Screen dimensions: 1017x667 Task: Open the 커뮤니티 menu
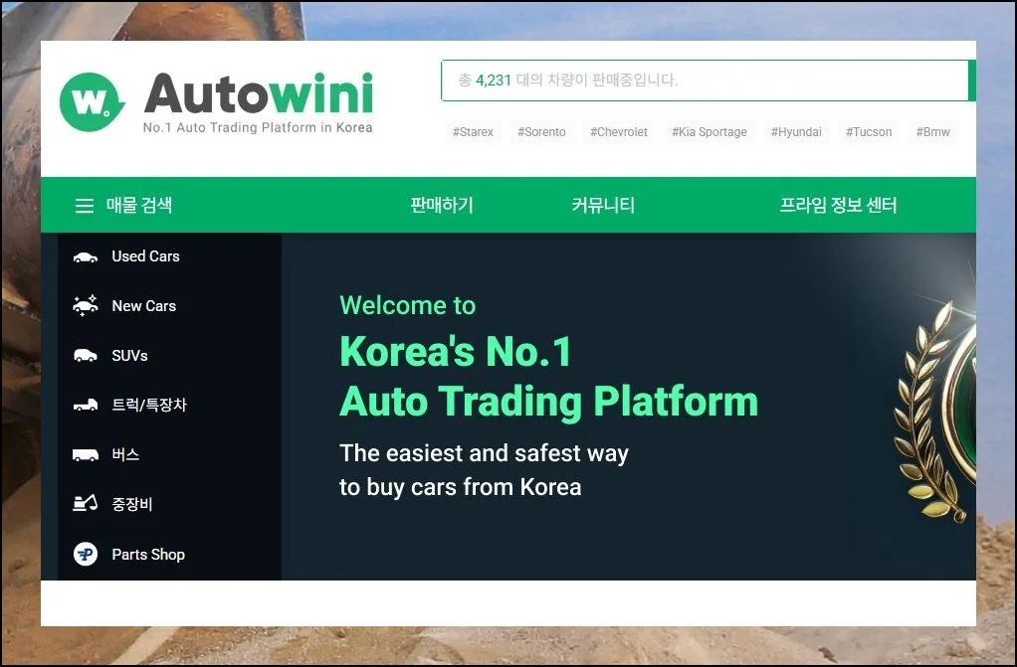point(601,205)
